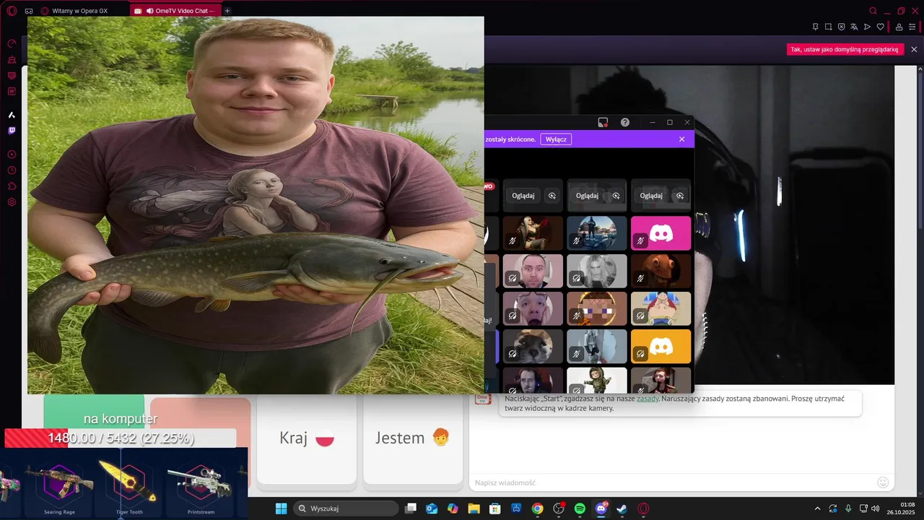Click the green na komputer button
924x520 pixels.
click(94, 412)
